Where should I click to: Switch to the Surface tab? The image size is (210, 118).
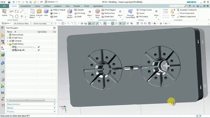tap(47, 6)
